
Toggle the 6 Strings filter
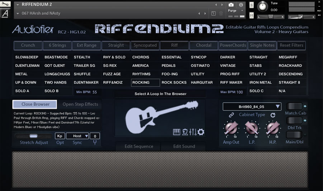pyautogui.click(x=57, y=45)
